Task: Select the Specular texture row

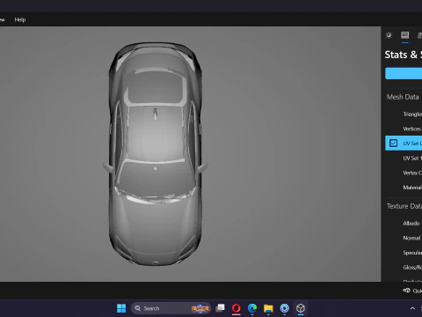Action: click(404, 253)
